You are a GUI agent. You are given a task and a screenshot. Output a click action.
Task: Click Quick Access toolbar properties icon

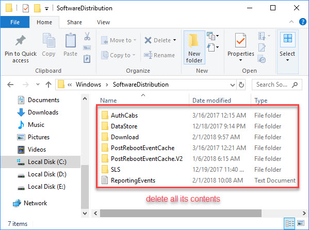(26, 8)
